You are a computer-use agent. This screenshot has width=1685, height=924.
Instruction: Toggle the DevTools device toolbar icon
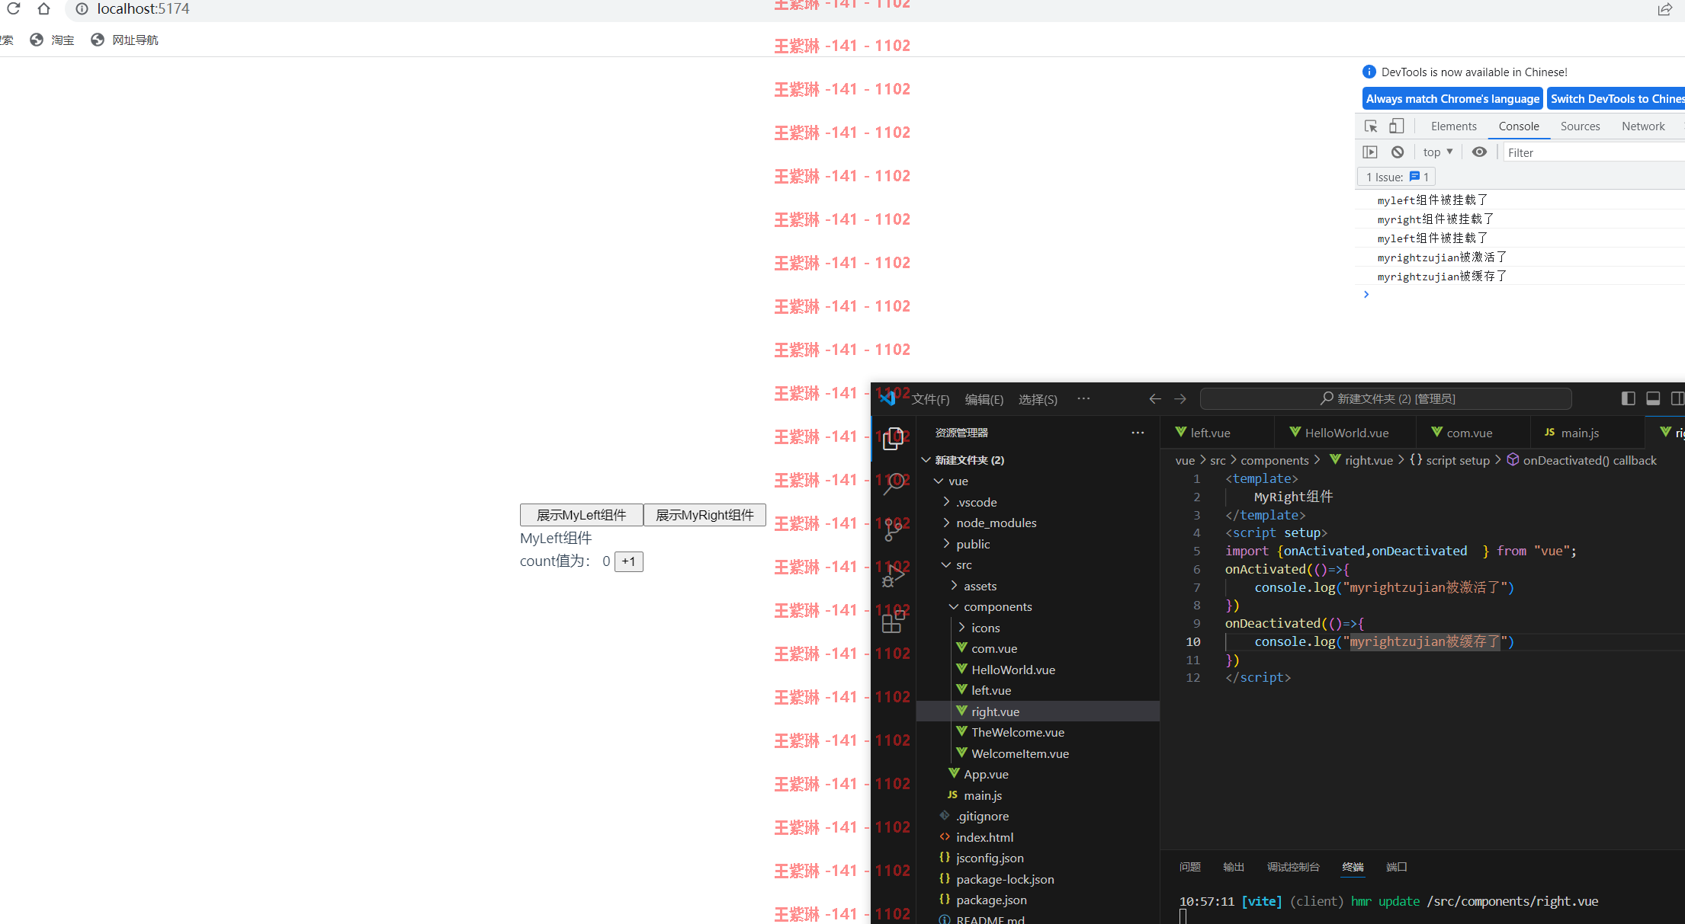click(x=1396, y=126)
